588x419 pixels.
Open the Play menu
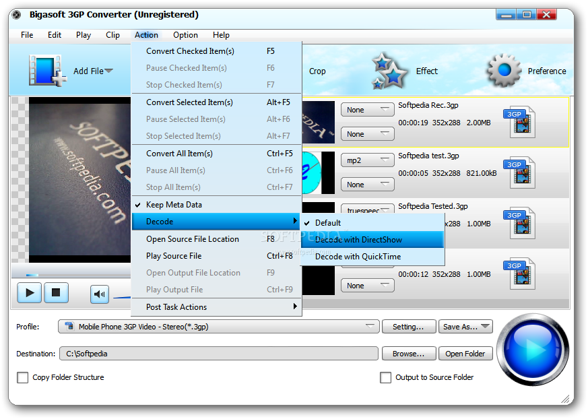[x=84, y=35]
